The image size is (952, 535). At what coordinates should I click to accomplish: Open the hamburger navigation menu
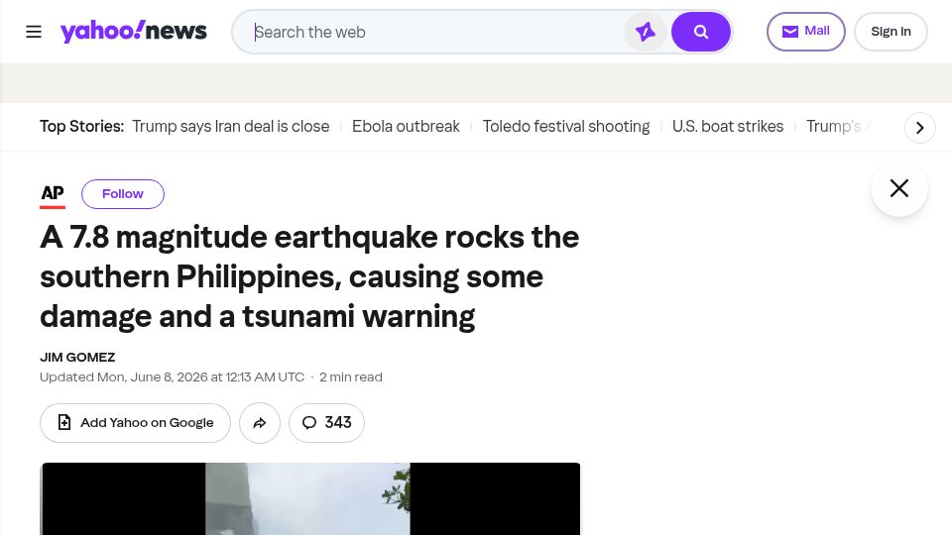(34, 32)
